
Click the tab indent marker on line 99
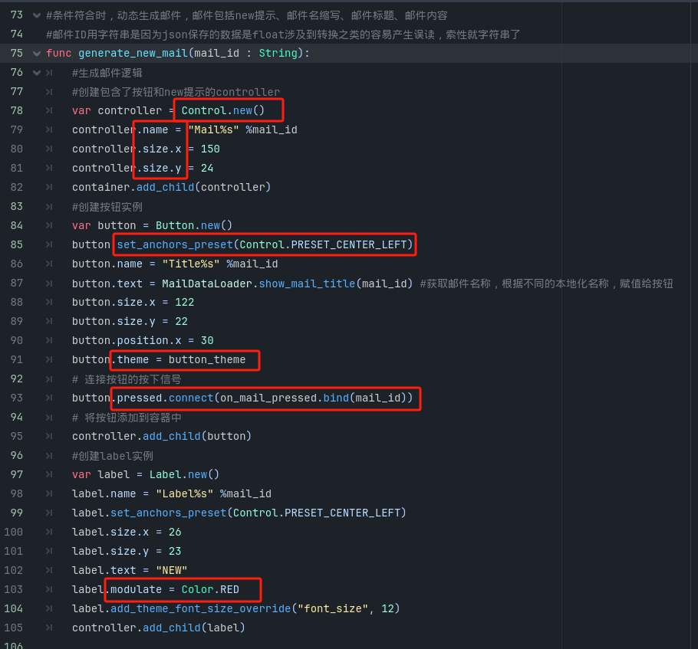point(49,513)
